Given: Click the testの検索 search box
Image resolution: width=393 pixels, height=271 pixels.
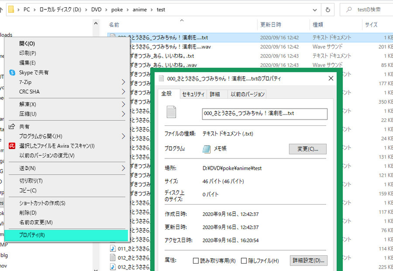Looking at the screenshot, I should (x=369, y=10).
